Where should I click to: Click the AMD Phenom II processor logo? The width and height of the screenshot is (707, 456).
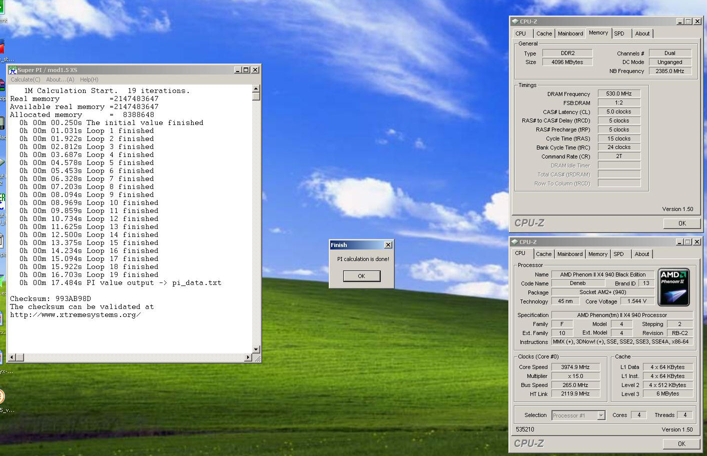click(673, 287)
